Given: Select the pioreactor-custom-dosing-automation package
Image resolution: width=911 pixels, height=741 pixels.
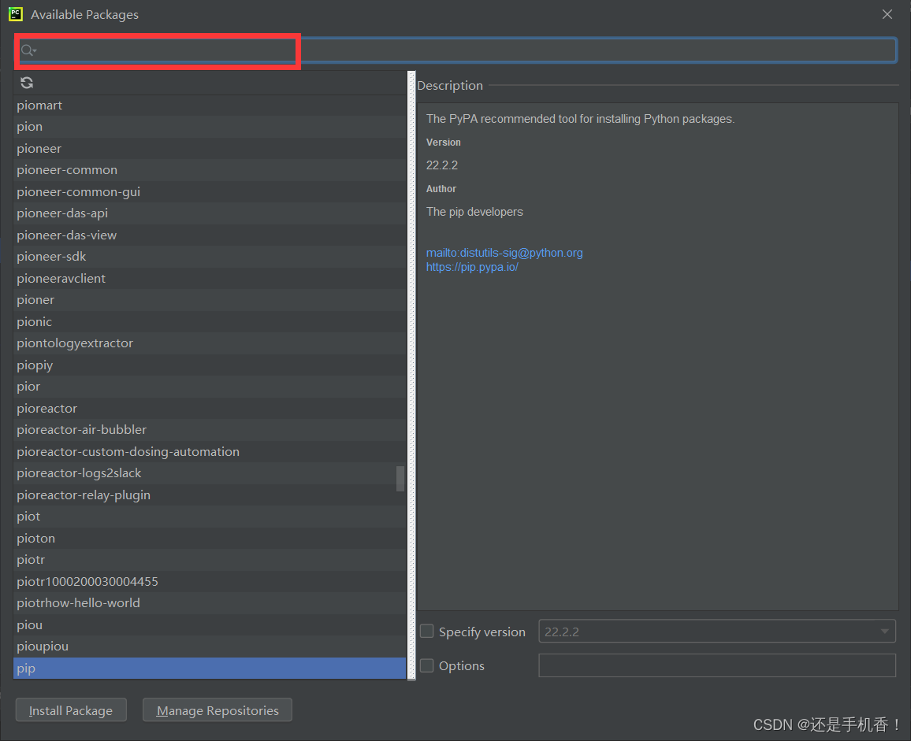Looking at the screenshot, I should click(210, 452).
